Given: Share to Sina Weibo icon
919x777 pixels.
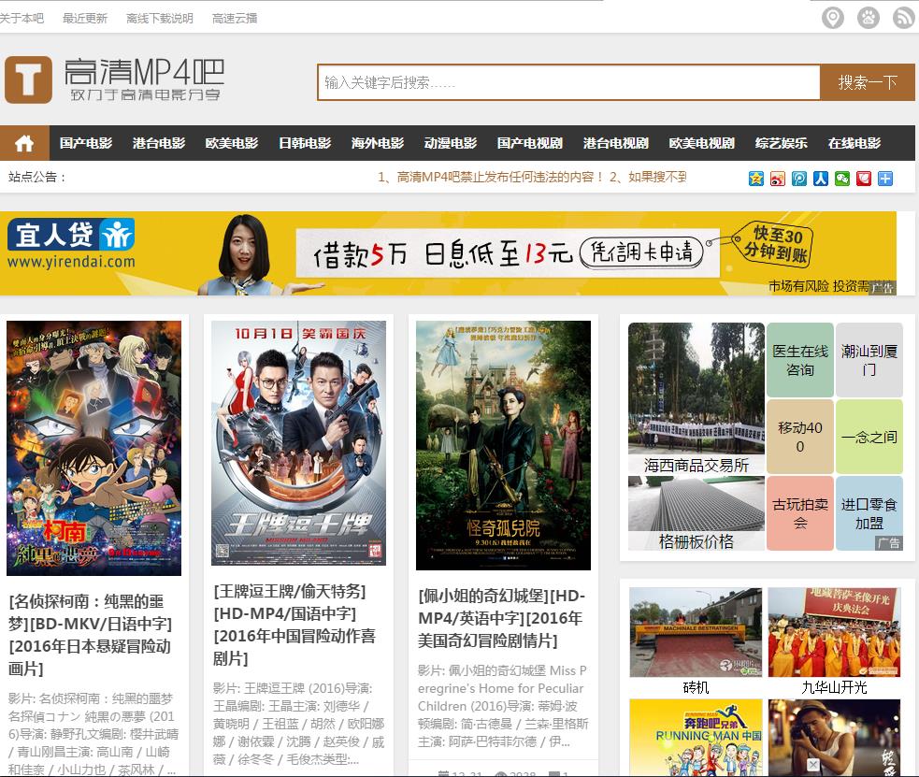Looking at the screenshot, I should (x=778, y=179).
